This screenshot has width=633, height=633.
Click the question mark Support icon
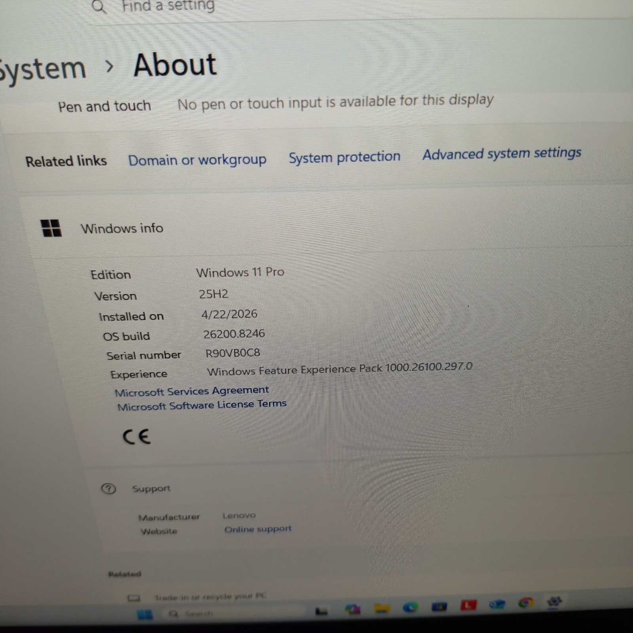pos(108,489)
